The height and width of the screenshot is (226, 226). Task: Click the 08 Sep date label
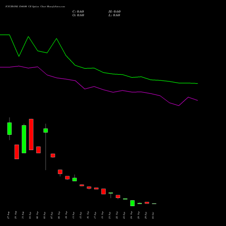(59, 215)
